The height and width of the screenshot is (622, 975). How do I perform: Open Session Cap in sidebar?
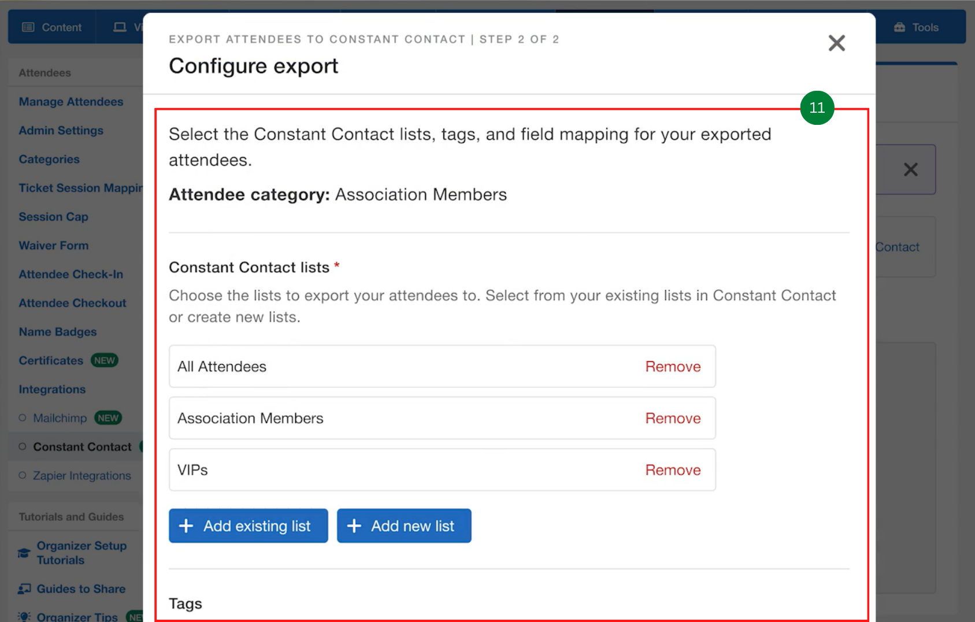point(54,217)
